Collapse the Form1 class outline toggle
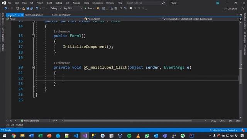Viewport: 247px width, 139px height. click(x=33, y=21)
